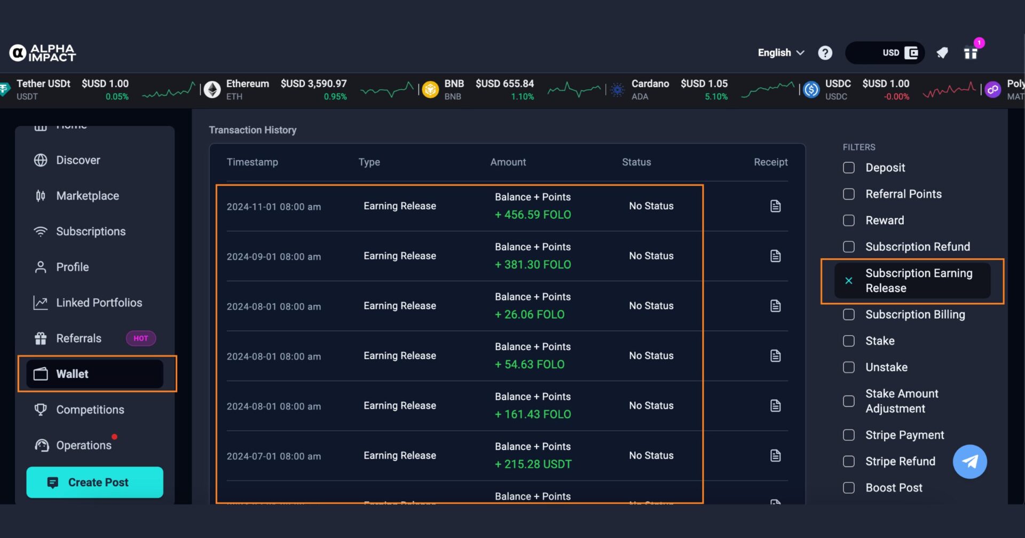The width and height of the screenshot is (1025, 538).
Task: Click the Create Post button
Action: point(95,482)
